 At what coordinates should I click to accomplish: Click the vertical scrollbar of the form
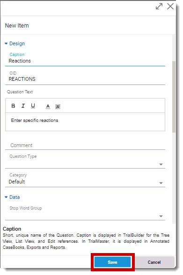[x=174, y=97]
